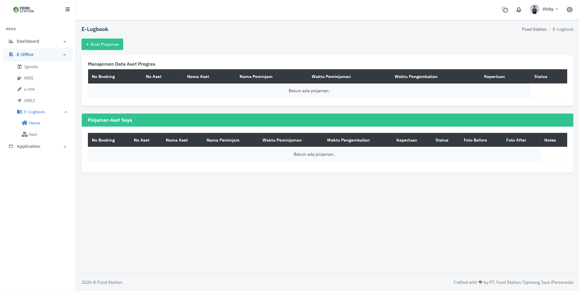The image size is (579, 291).
Task: Click the notification bell icon
Action: click(x=519, y=10)
